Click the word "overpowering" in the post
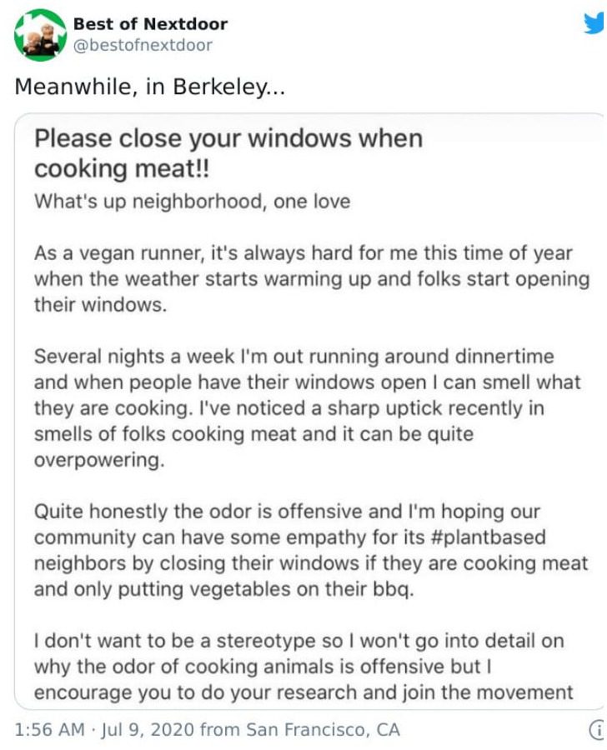The height and width of the screenshot is (750, 607). click(x=99, y=460)
